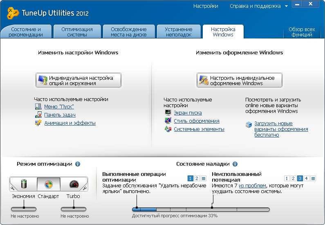Click info icon next to Режим оптимизации

coord(78,164)
